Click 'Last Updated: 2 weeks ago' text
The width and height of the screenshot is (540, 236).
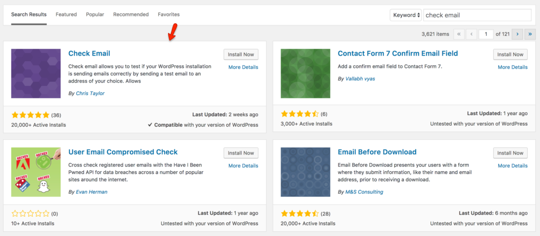point(225,115)
